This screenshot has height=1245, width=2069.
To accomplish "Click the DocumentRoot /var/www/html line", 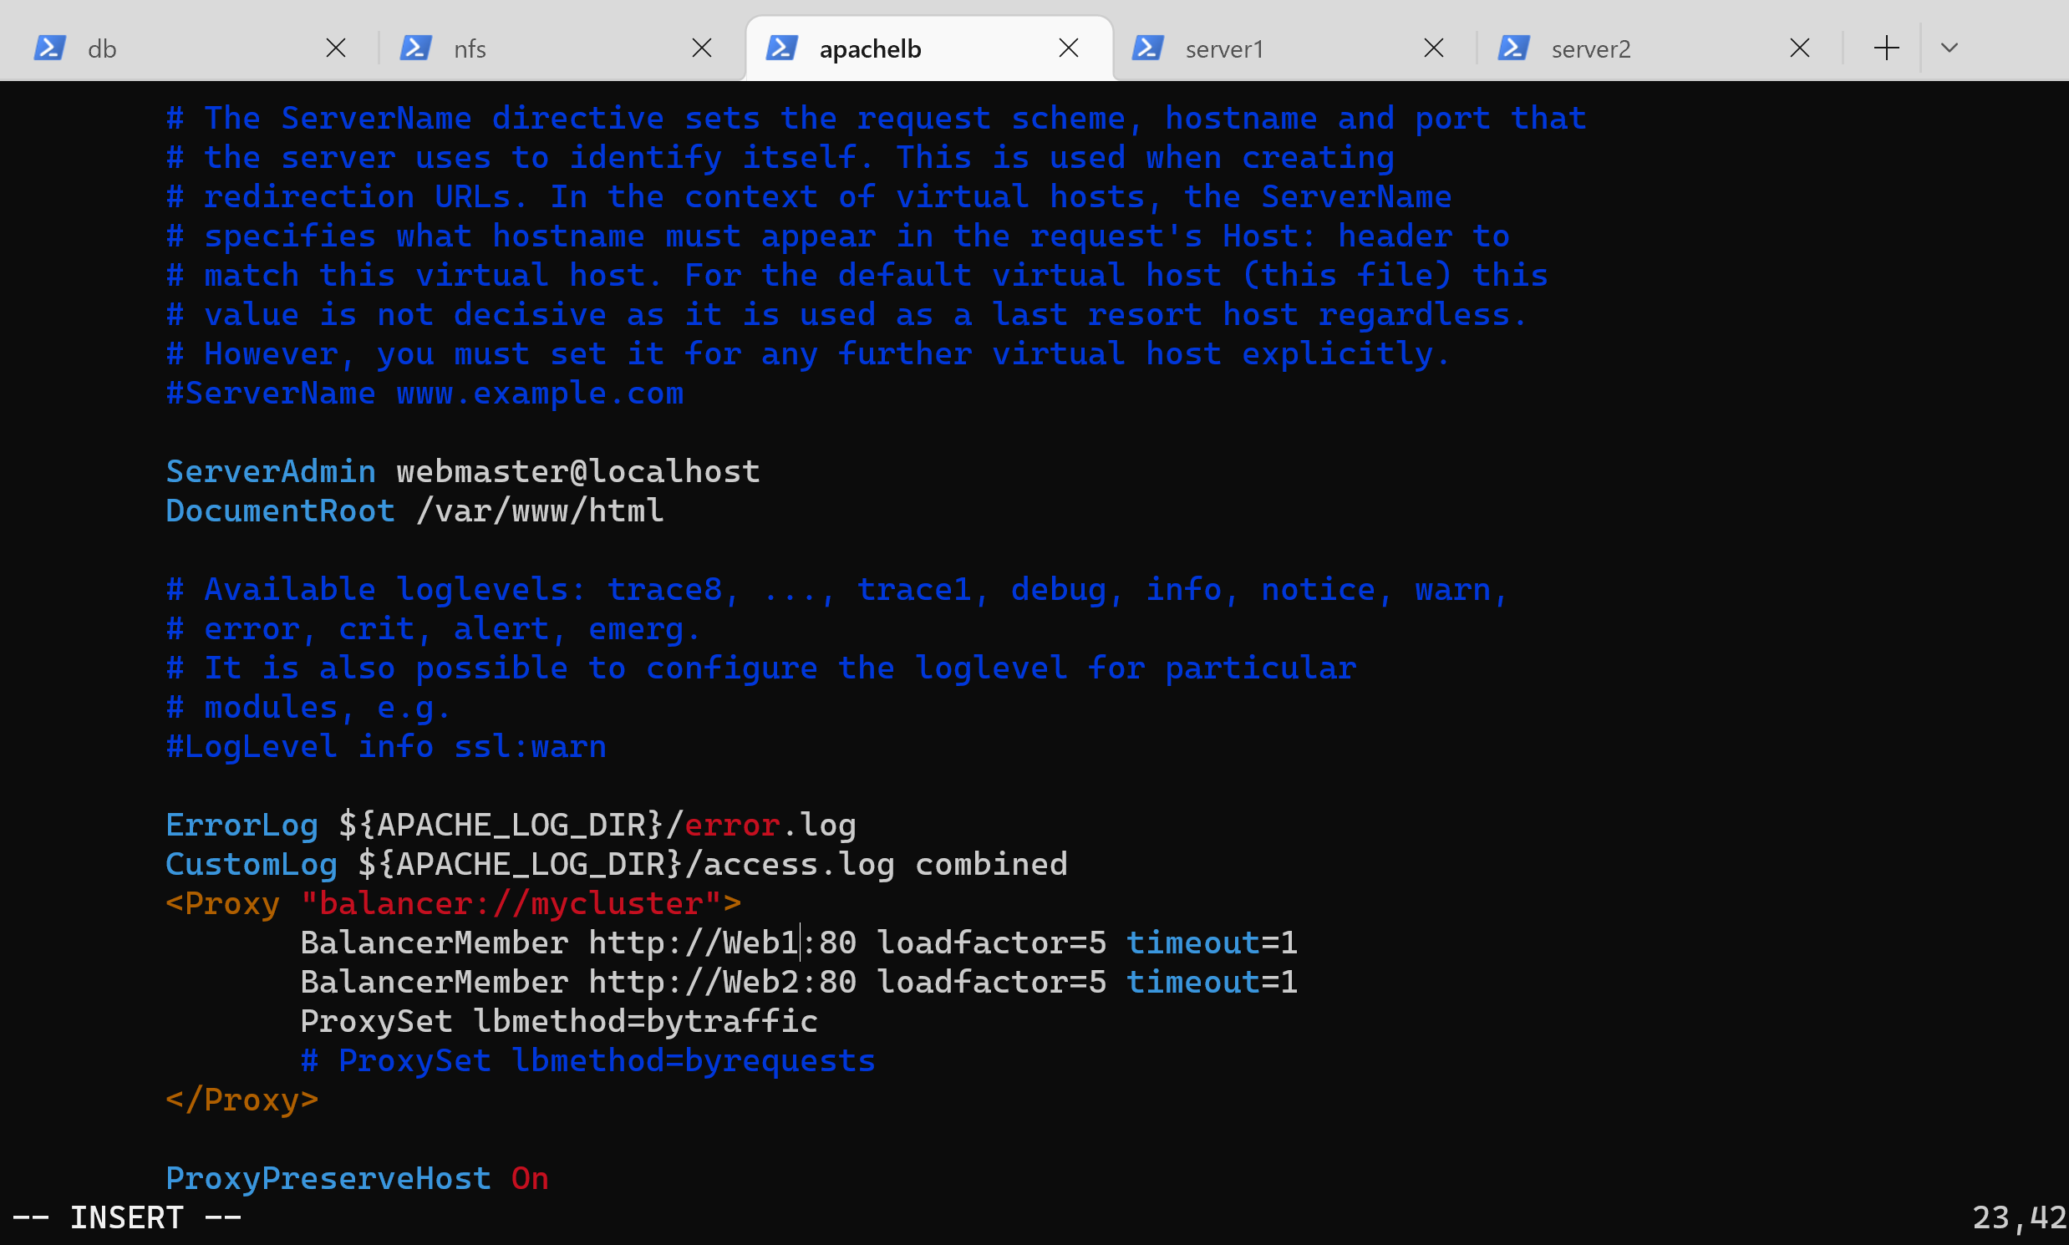I will coord(414,511).
